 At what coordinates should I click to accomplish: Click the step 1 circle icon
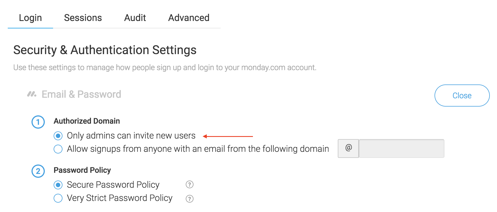coord(38,122)
